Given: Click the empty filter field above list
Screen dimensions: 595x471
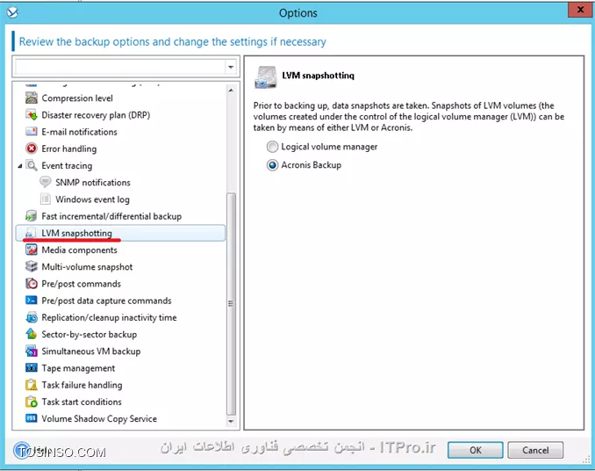Looking at the screenshot, I should tap(121, 68).
